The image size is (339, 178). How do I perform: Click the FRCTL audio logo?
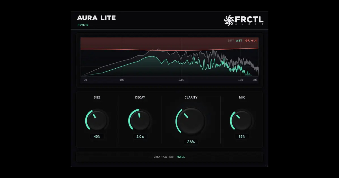(244, 20)
